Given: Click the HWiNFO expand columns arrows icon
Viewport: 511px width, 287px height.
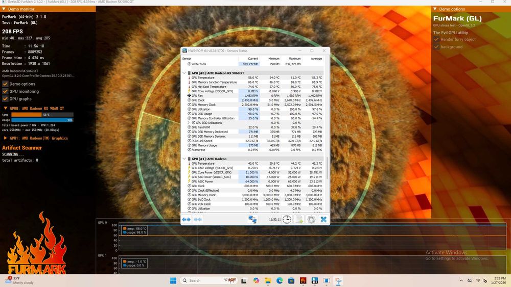Looking at the screenshot, I should tap(187, 219).
